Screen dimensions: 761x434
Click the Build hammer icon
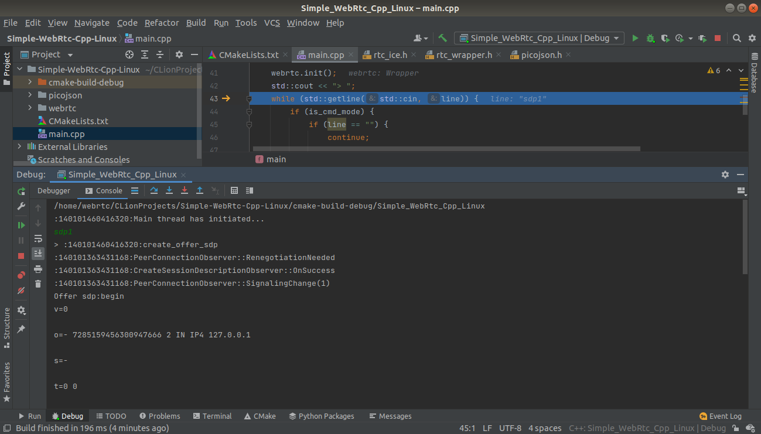pyautogui.click(x=443, y=38)
